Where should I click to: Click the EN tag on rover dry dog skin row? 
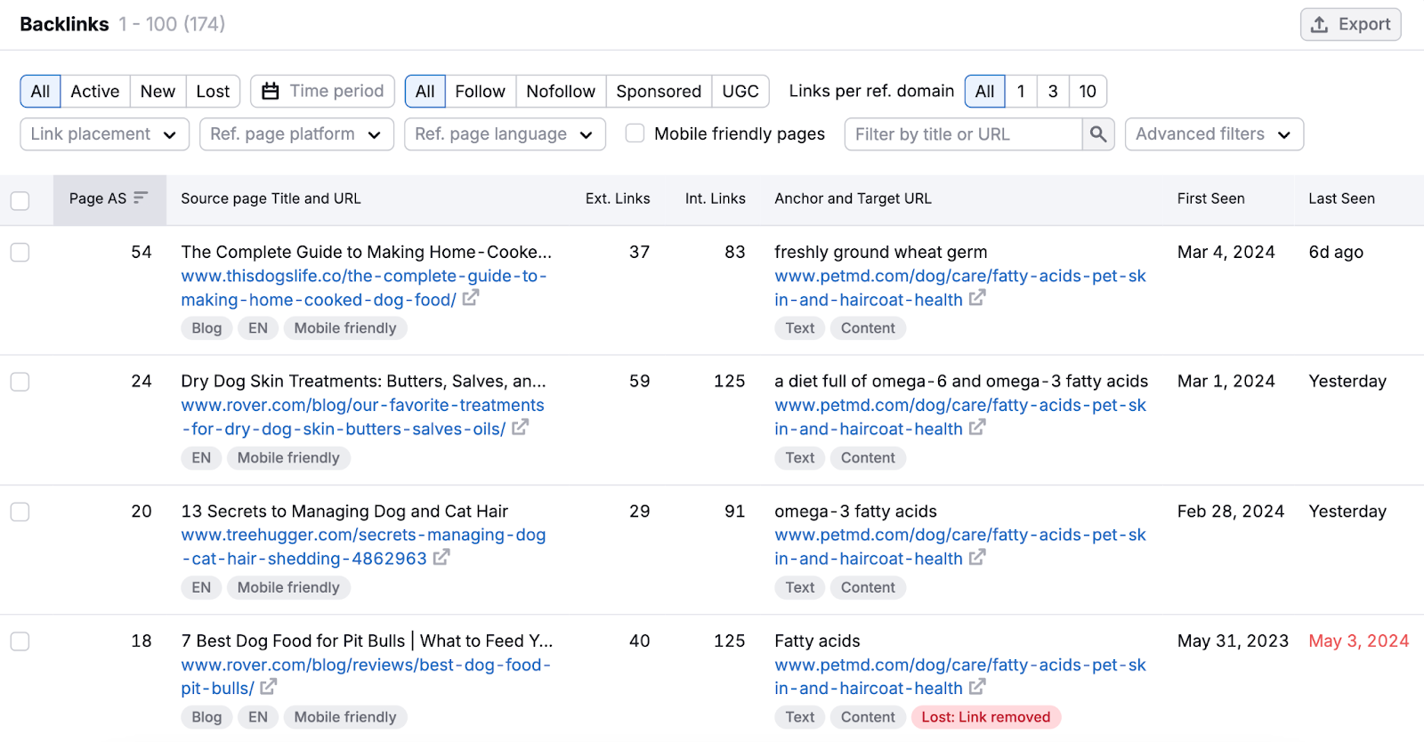coord(201,458)
